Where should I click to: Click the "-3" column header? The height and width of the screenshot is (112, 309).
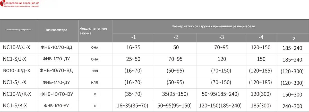tap(221, 37)
